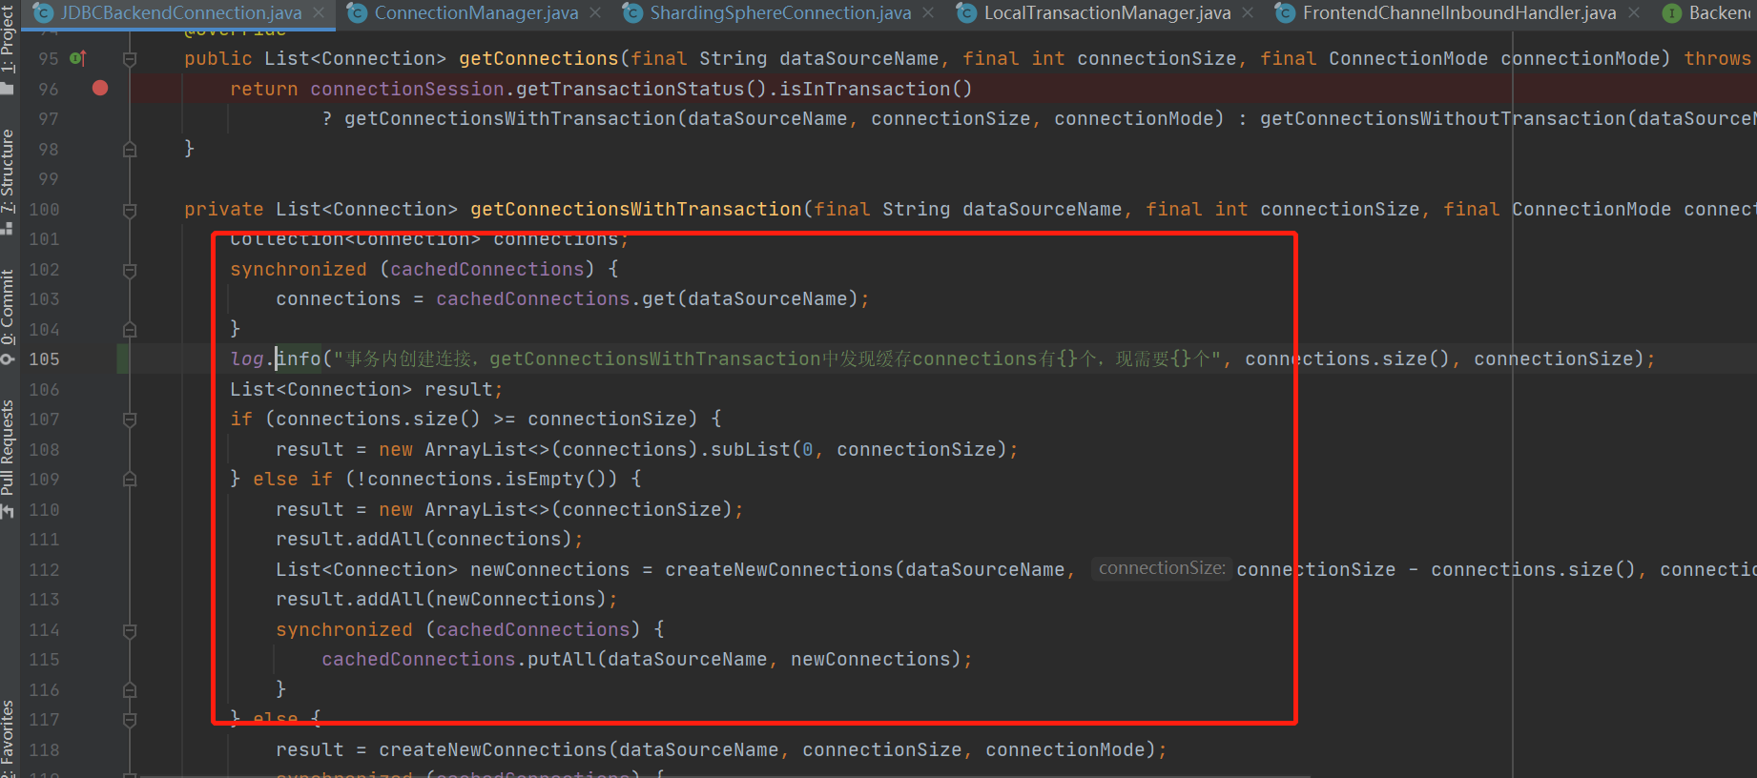Click the Project tool window folder icon

8,89
